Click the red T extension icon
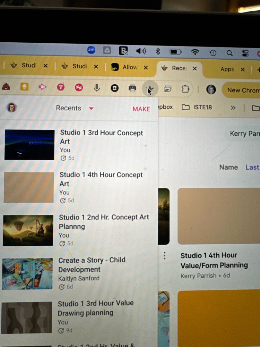 click(61, 87)
